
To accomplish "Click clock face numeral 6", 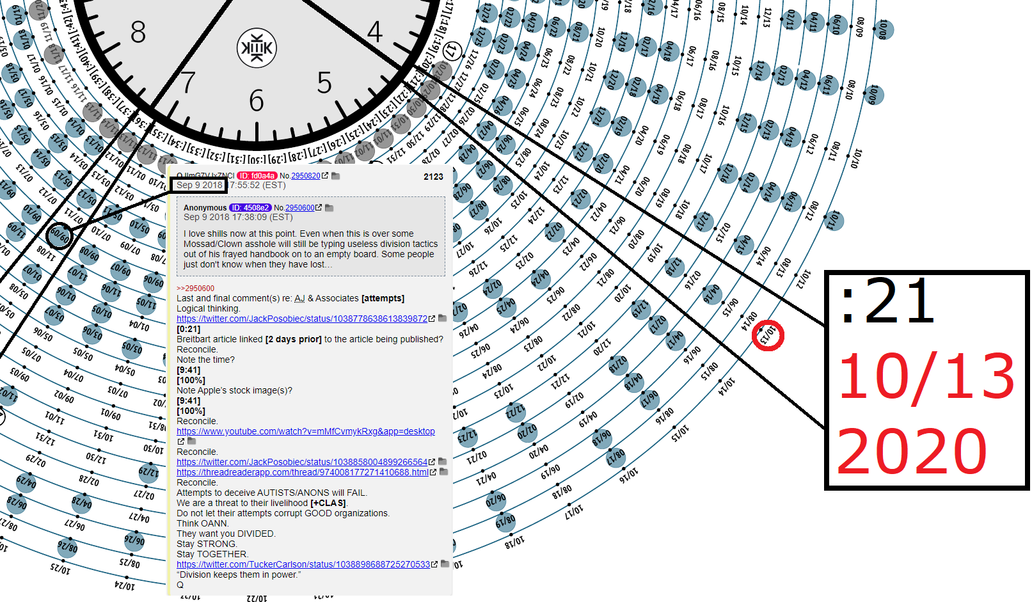I will coord(257,100).
